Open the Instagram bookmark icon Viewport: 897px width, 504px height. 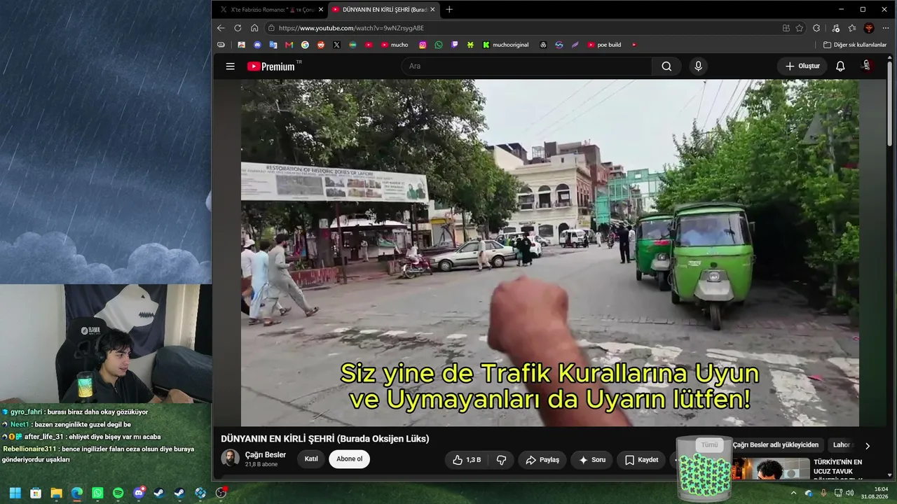423,45
